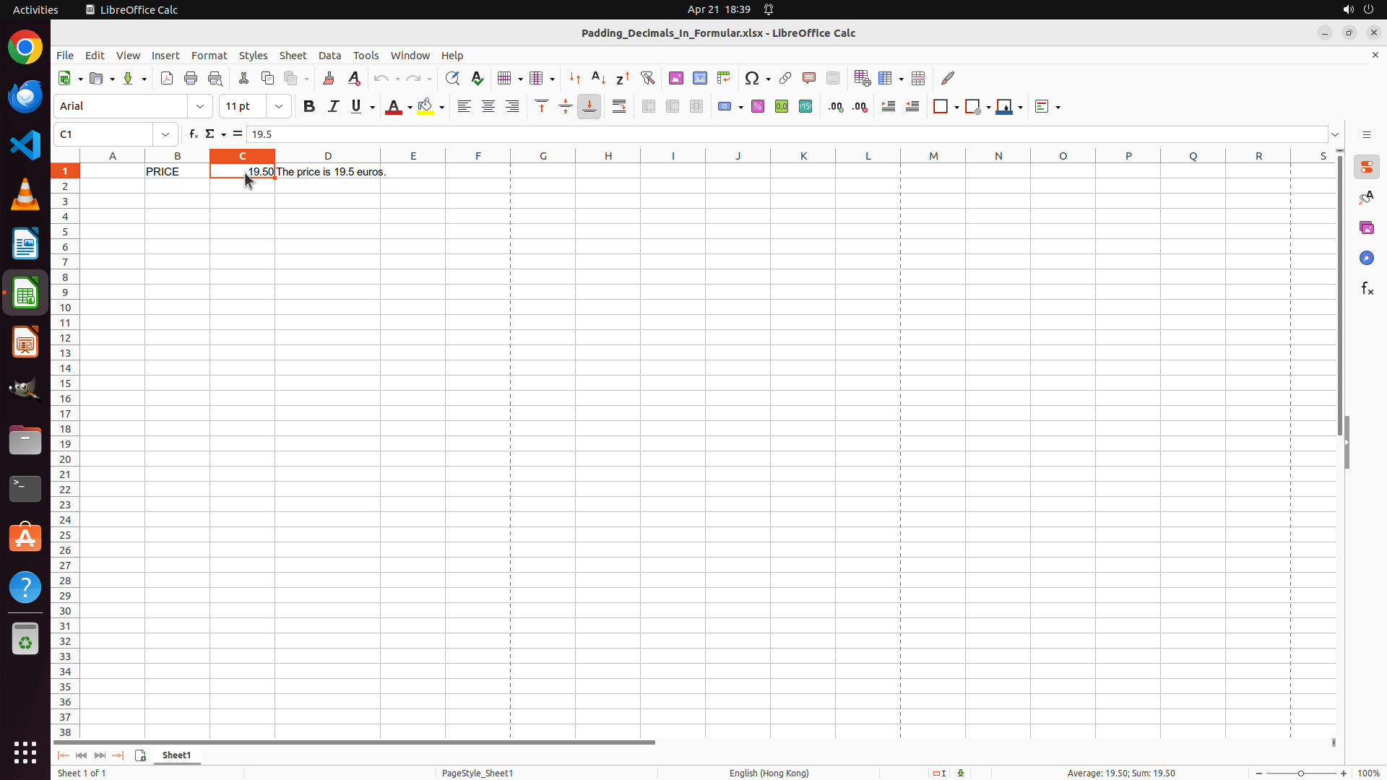Click the formula input line
Viewport: 1387px width, 780px height.
(786, 134)
